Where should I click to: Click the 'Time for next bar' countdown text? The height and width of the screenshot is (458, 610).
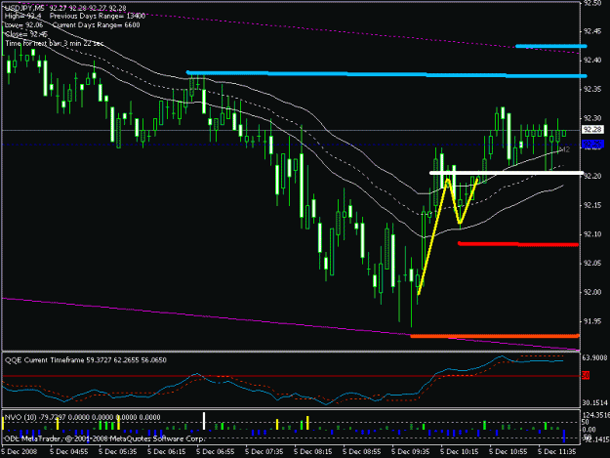(x=54, y=43)
